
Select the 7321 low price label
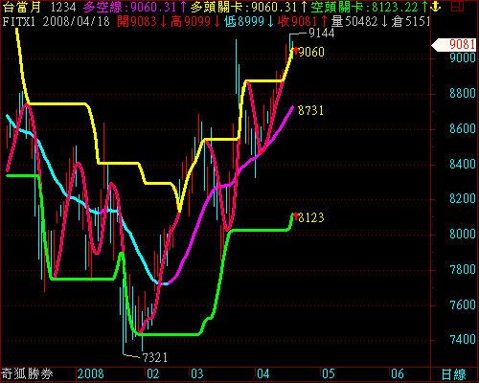click(154, 357)
